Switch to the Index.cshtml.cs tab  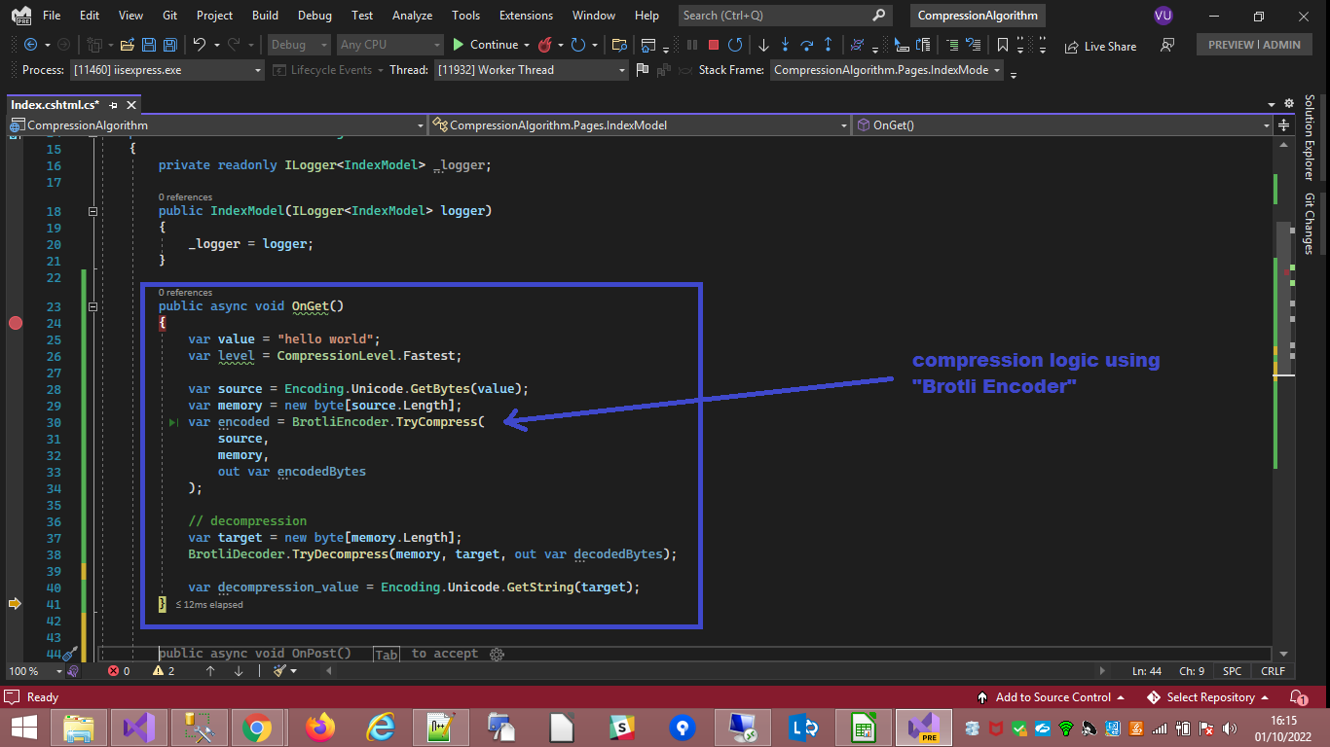coord(55,105)
